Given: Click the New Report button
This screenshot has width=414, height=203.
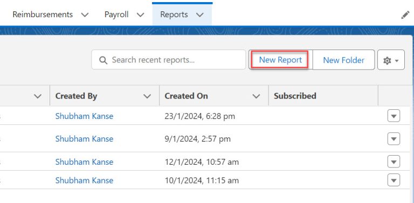Looking at the screenshot, I should coord(280,60).
